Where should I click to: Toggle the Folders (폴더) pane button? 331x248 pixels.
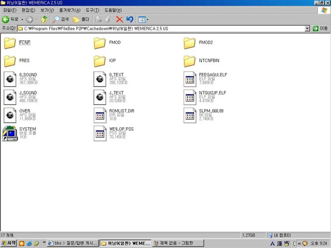pos(81,20)
